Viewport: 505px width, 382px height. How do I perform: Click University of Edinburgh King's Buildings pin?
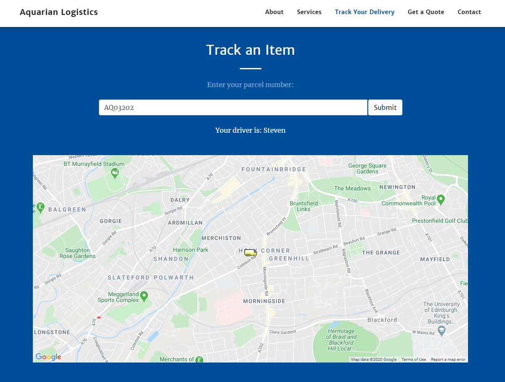[441, 330]
